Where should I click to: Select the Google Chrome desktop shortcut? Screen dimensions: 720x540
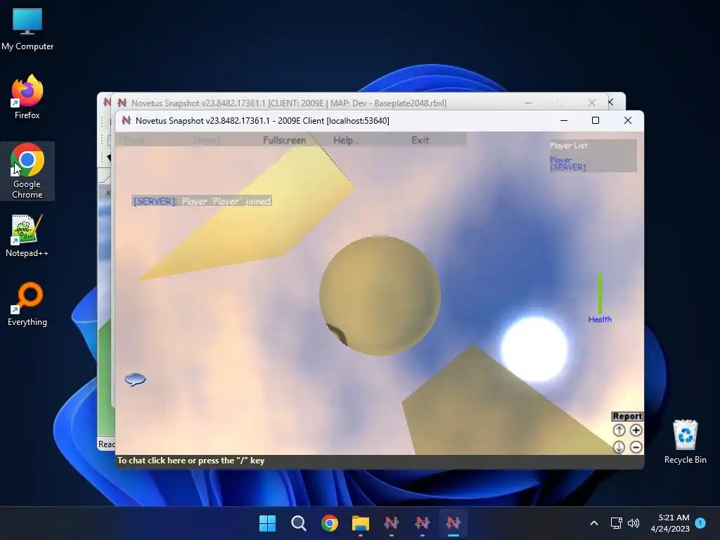(x=27, y=172)
